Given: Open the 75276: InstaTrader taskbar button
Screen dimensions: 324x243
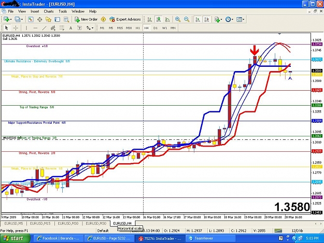Looking at the screenshot, I should click(160, 238).
